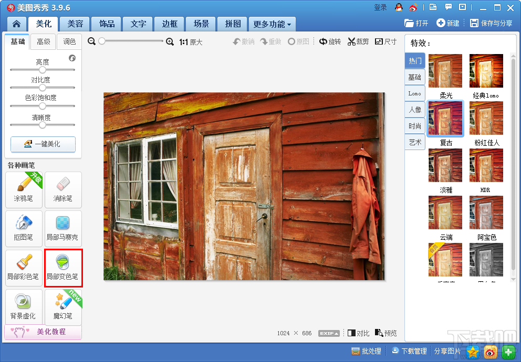Switch to the 文字 text tab
This screenshot has height=362, width=521.
[138, 24]
